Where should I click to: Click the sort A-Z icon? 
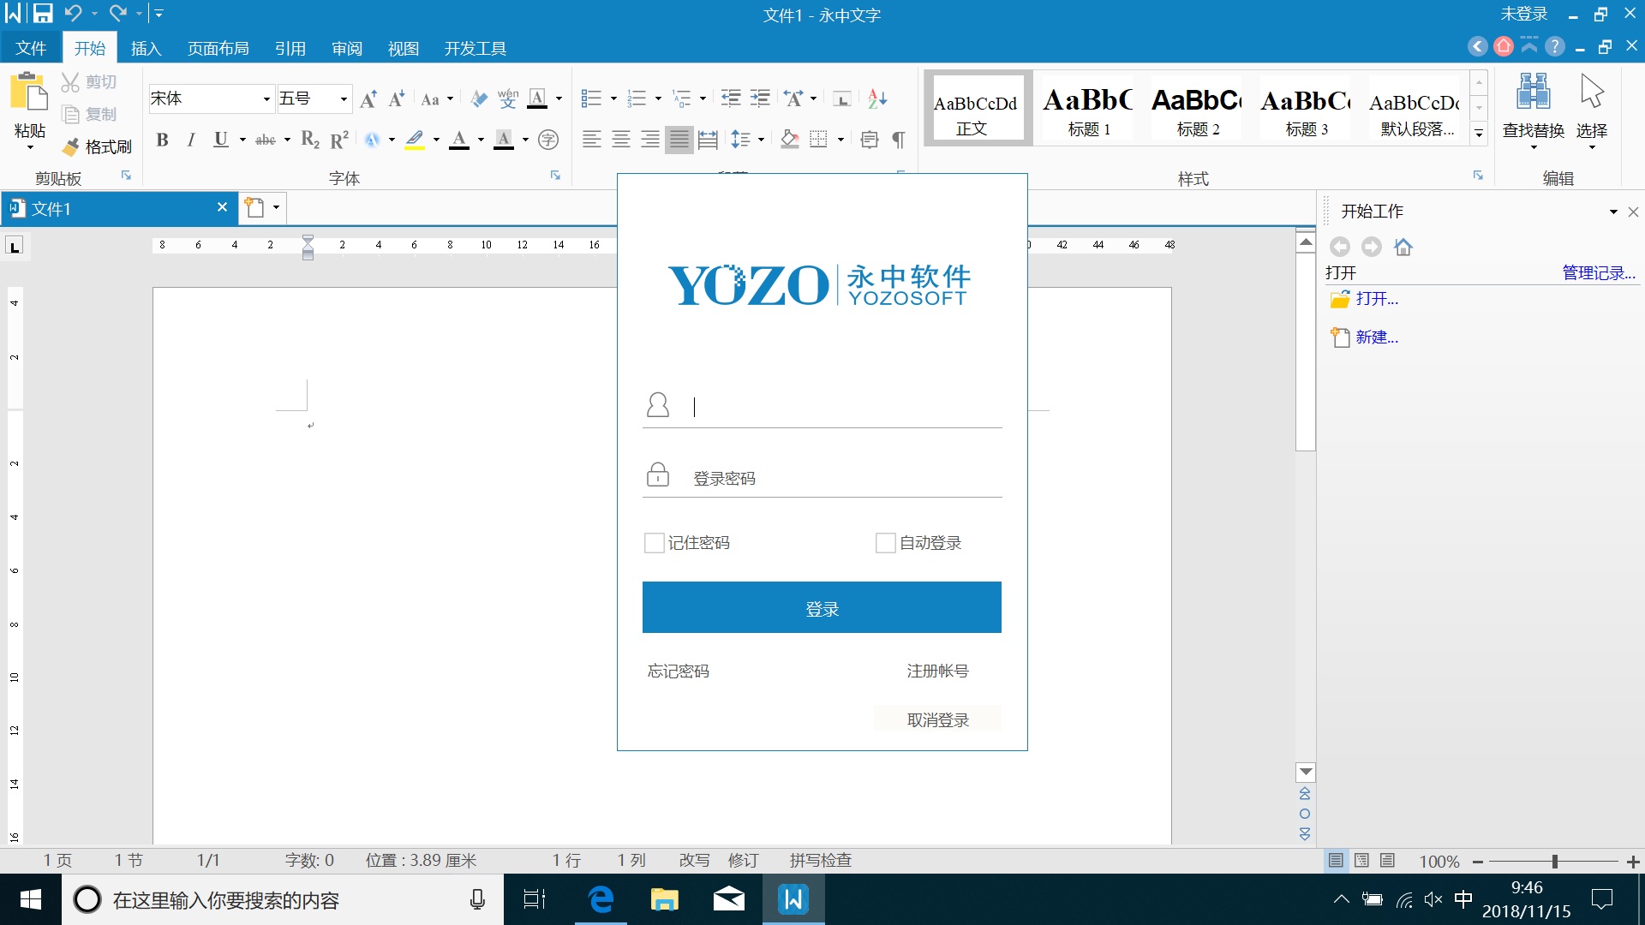(877, 99)
